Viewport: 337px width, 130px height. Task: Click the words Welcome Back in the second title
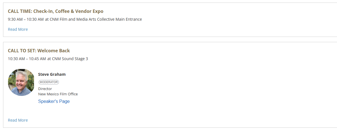[x=54, y=51]
